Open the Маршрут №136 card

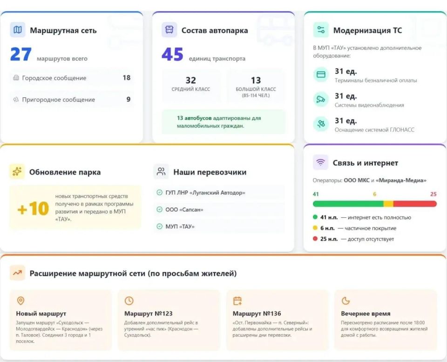[277, 320]
